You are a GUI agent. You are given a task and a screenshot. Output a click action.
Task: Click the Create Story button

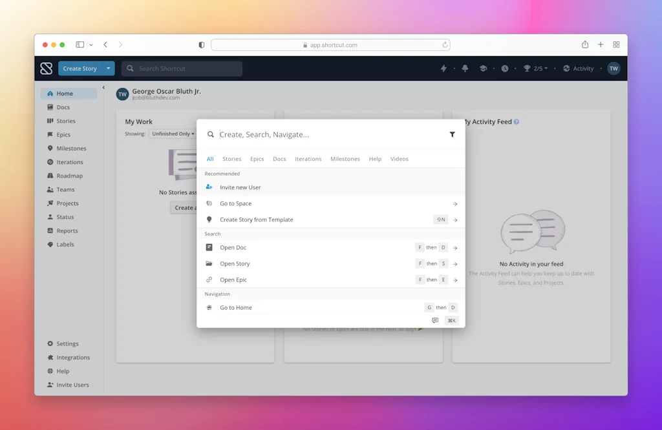point(80,68)
